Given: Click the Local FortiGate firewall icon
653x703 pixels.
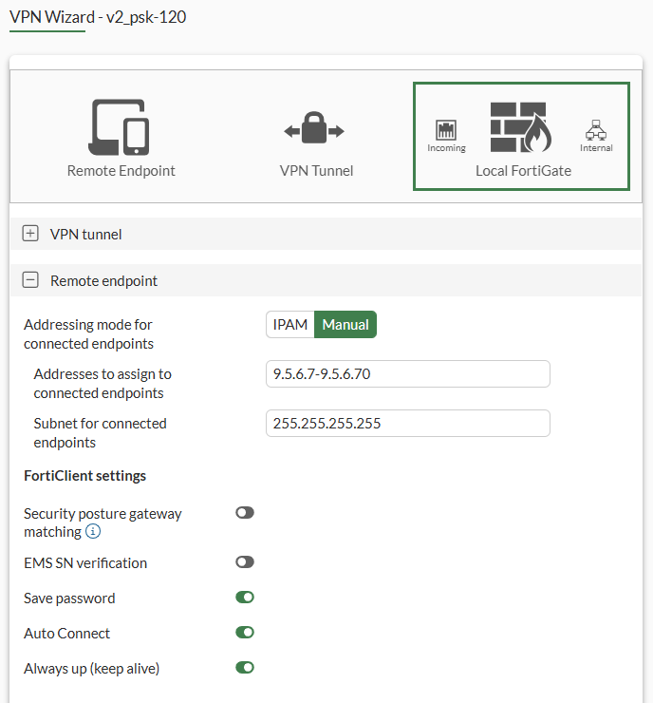Looking at the screenshot, I should [x=520, y=127].
